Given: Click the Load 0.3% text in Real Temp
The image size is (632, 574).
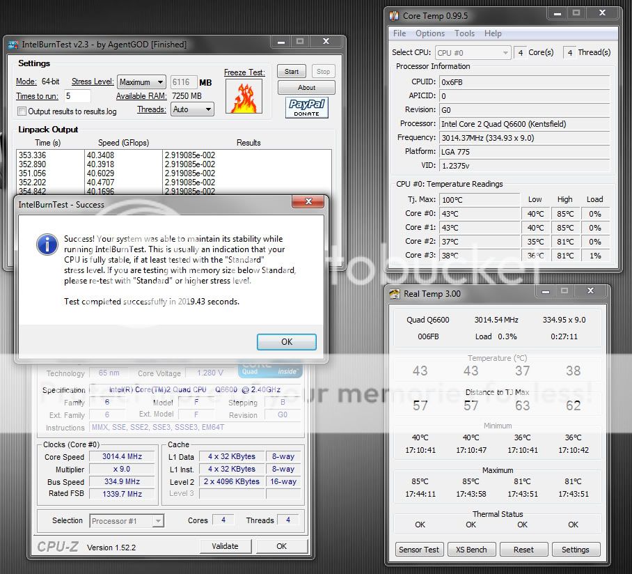Looking at the screenshot, I should [x=496, y=336].
